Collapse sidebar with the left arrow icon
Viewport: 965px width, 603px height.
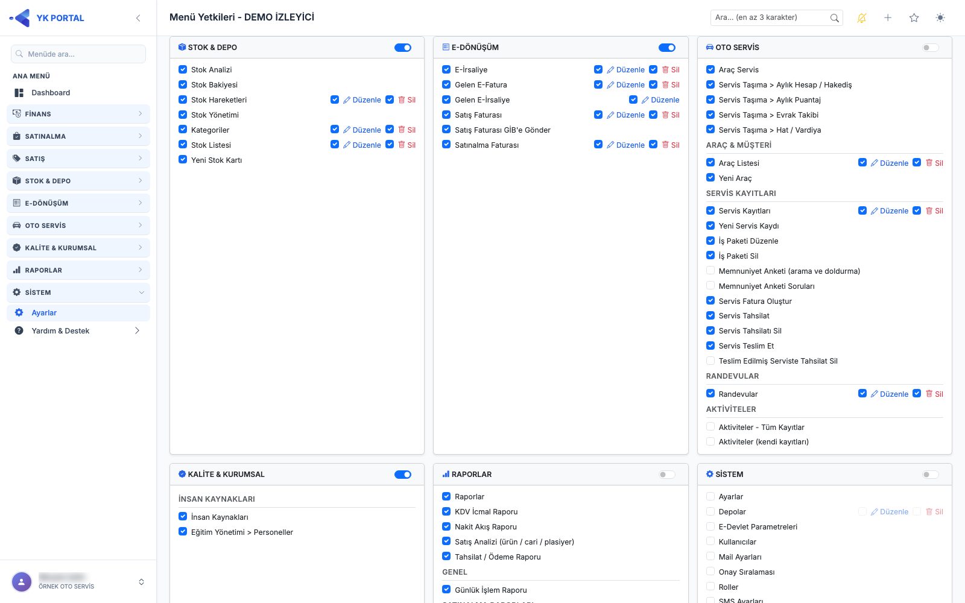pyautogui.click(x=138, y=18)
